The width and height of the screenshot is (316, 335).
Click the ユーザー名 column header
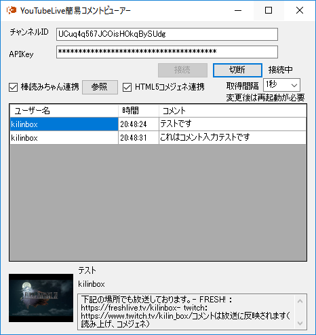coord(64,111)
